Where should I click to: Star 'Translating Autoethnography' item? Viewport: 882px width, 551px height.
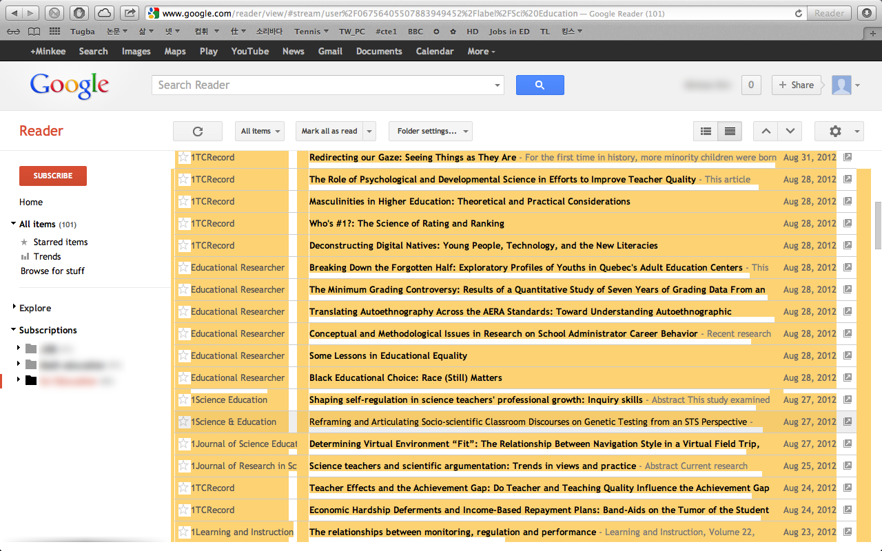coord(183,311)
